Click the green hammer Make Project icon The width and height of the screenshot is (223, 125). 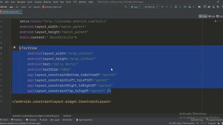click(x=126, y=7)
